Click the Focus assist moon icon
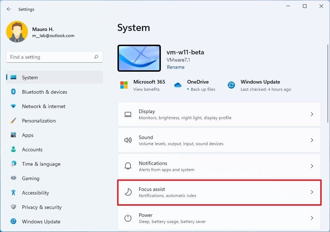Viewport: 330px width, 232px height. point(128,192)
